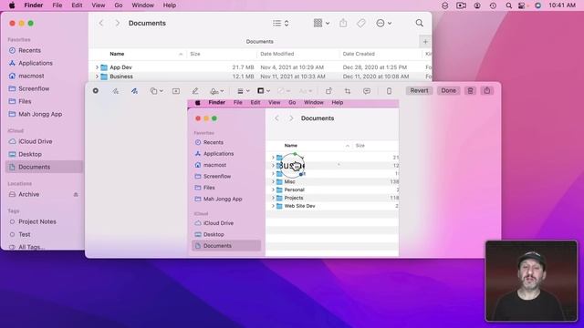
Task: Open the Group By options in Finder toolbar
Action: pyautogui.click(x=321, y=23)
